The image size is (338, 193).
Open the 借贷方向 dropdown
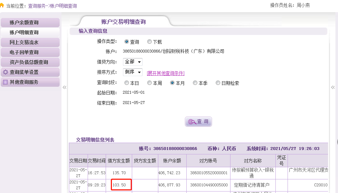click(133, 62)
